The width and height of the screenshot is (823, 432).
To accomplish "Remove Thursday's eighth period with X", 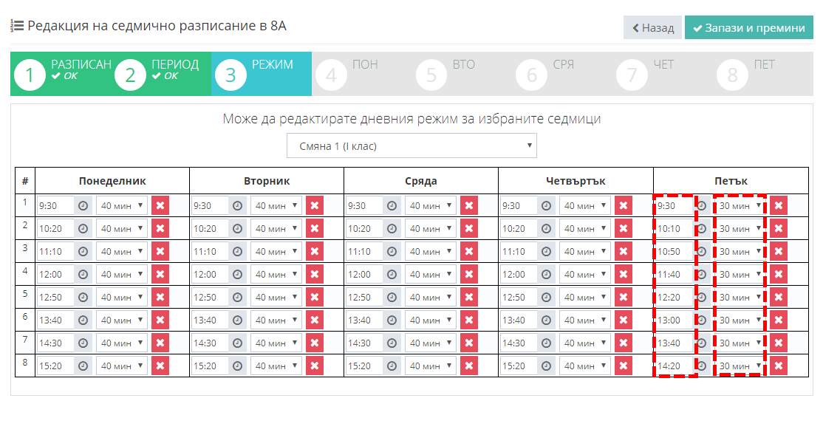I will tap(624, 366).
